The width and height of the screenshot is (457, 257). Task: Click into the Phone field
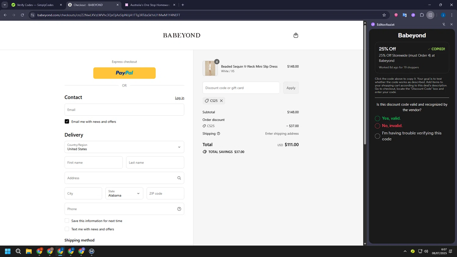pyautogui.click(x=124, y=209)
